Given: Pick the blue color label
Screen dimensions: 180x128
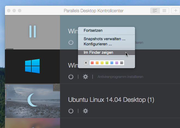Looking at the screenshot, I should [112, 63].
